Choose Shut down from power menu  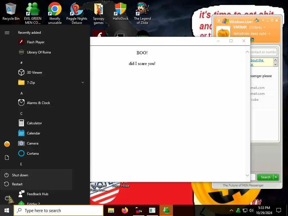coord(36,175)
